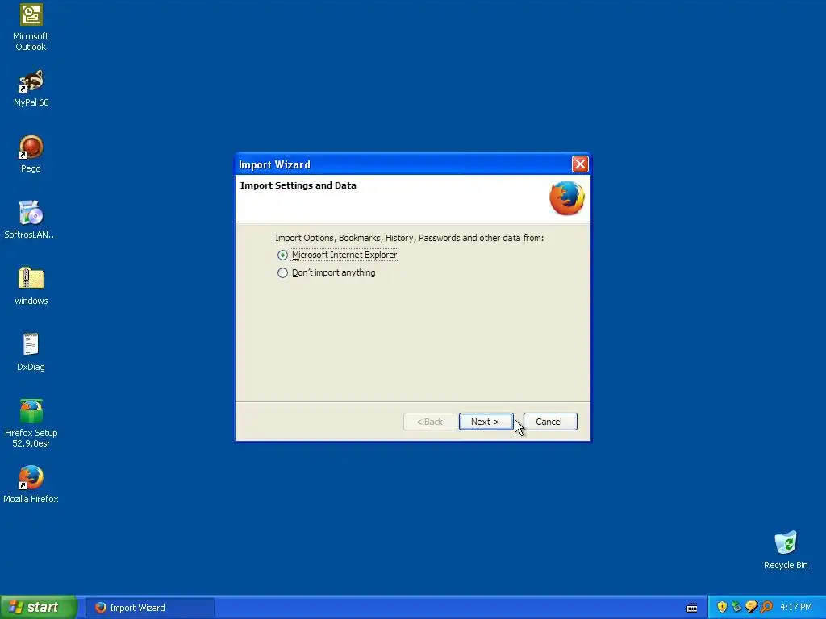Select the Mozilla Firefox desktop shortcut
826x619 pixels.
pos(31,484)
